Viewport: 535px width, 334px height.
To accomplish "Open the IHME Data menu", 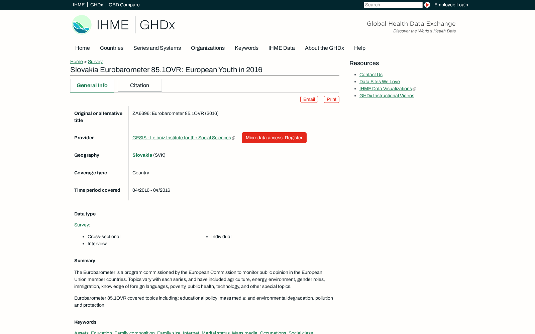I will 282,48.
